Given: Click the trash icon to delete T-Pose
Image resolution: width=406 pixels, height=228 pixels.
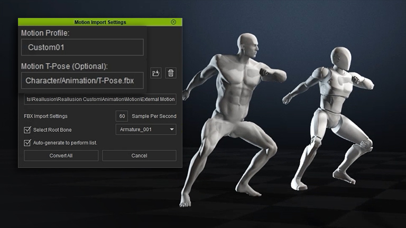Looking at the screenshot, I should click(x=171, y=73).
